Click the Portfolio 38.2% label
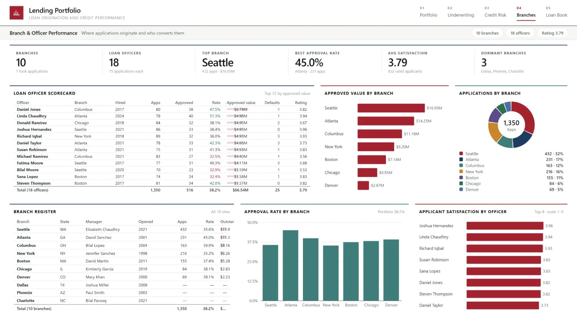This screenshot has height=324, width=577. [x=391, y=212]
